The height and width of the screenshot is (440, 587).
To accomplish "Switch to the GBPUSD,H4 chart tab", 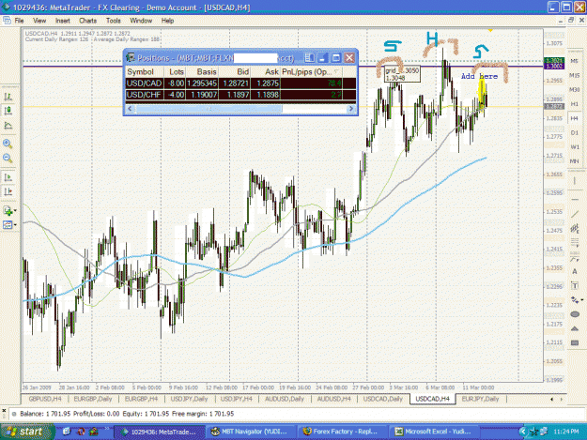I will click(45, 399).
